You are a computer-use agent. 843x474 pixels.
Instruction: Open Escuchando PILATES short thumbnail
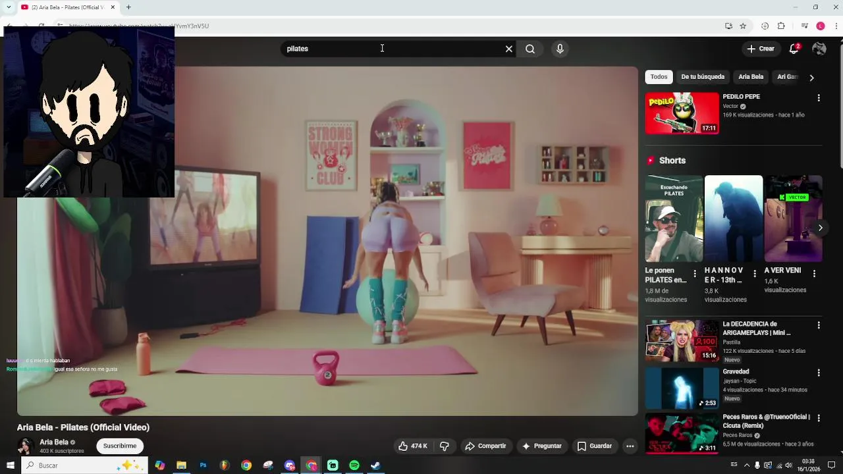674,219
